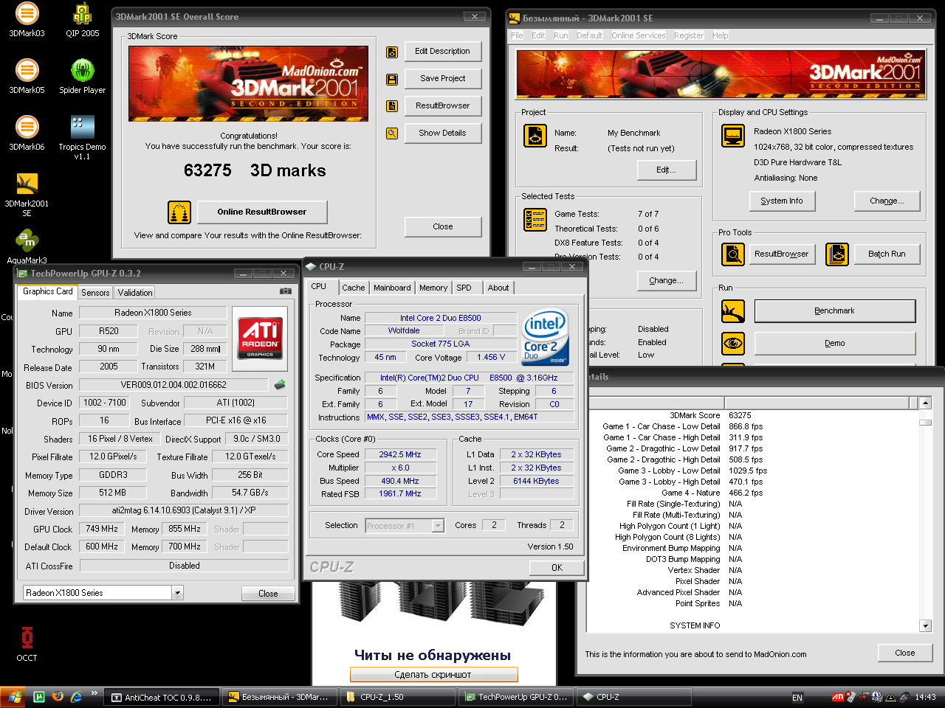
Task: Open QIP 2005 desktop icon
Action: [82, 20]
